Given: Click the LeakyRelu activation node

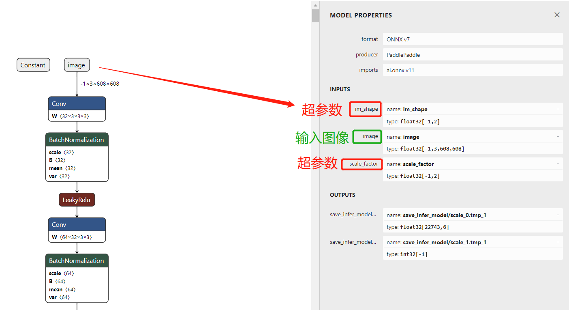Looking at the screenshot, I should 77,199.
